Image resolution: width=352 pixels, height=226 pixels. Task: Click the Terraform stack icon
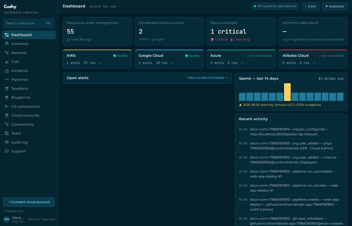(x=7, y=88)
